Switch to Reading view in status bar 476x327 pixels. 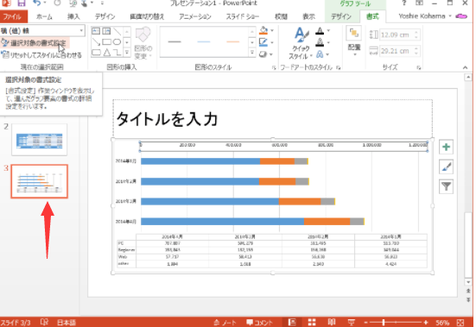click(332, 322)
